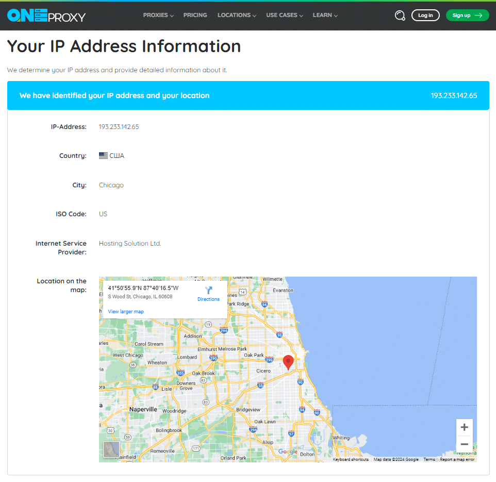The height and width of the screenshot is (482, 496).
Task: Click Report a map error link
Action: [x=457, y=459]
